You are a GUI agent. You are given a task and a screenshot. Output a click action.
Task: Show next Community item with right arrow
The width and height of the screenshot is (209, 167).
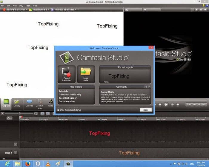tap(149, 87)
